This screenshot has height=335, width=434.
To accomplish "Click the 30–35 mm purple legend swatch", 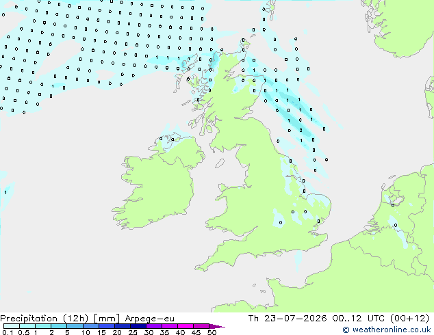I will coord(154,326).
